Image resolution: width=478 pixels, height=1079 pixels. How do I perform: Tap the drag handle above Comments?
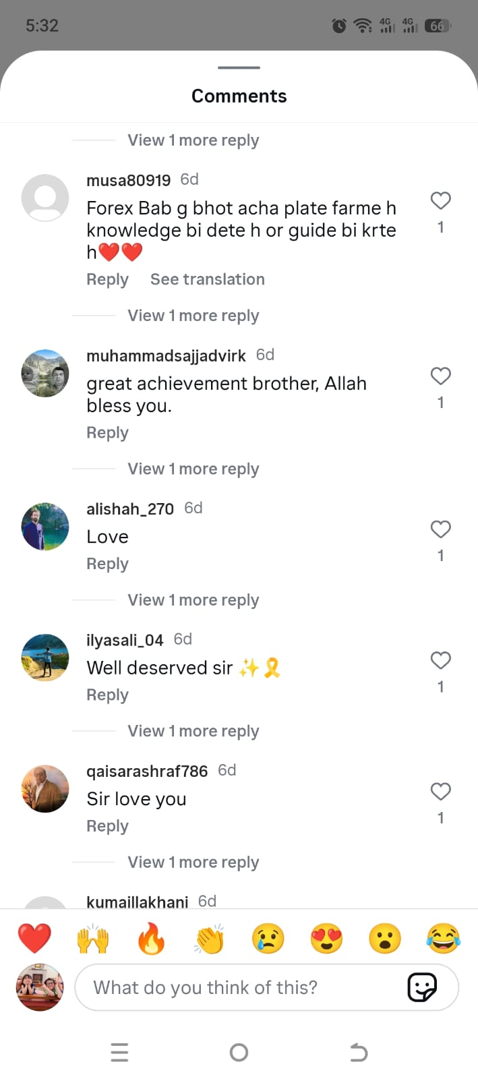coord(239,67)
